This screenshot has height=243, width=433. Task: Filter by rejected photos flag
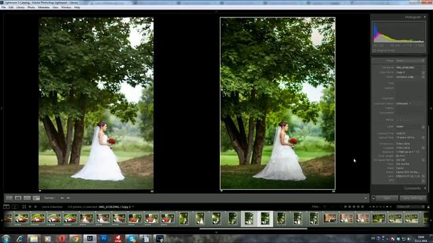coord(336,207)
